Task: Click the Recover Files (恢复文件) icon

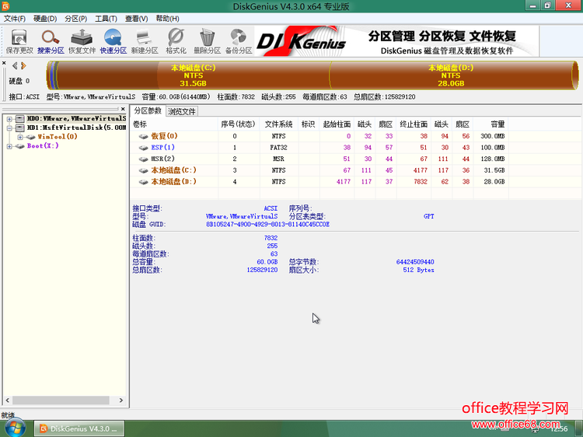Action: 82,41
